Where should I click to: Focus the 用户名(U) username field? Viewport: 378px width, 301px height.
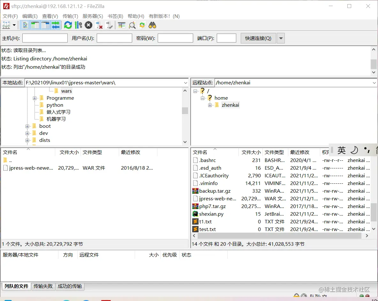(x=114, y=38)
